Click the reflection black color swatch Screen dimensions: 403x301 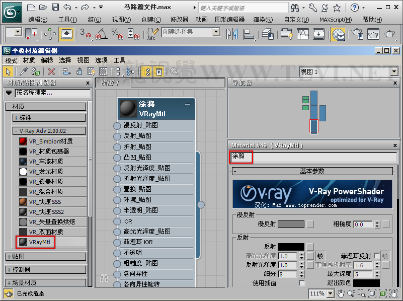291,247
